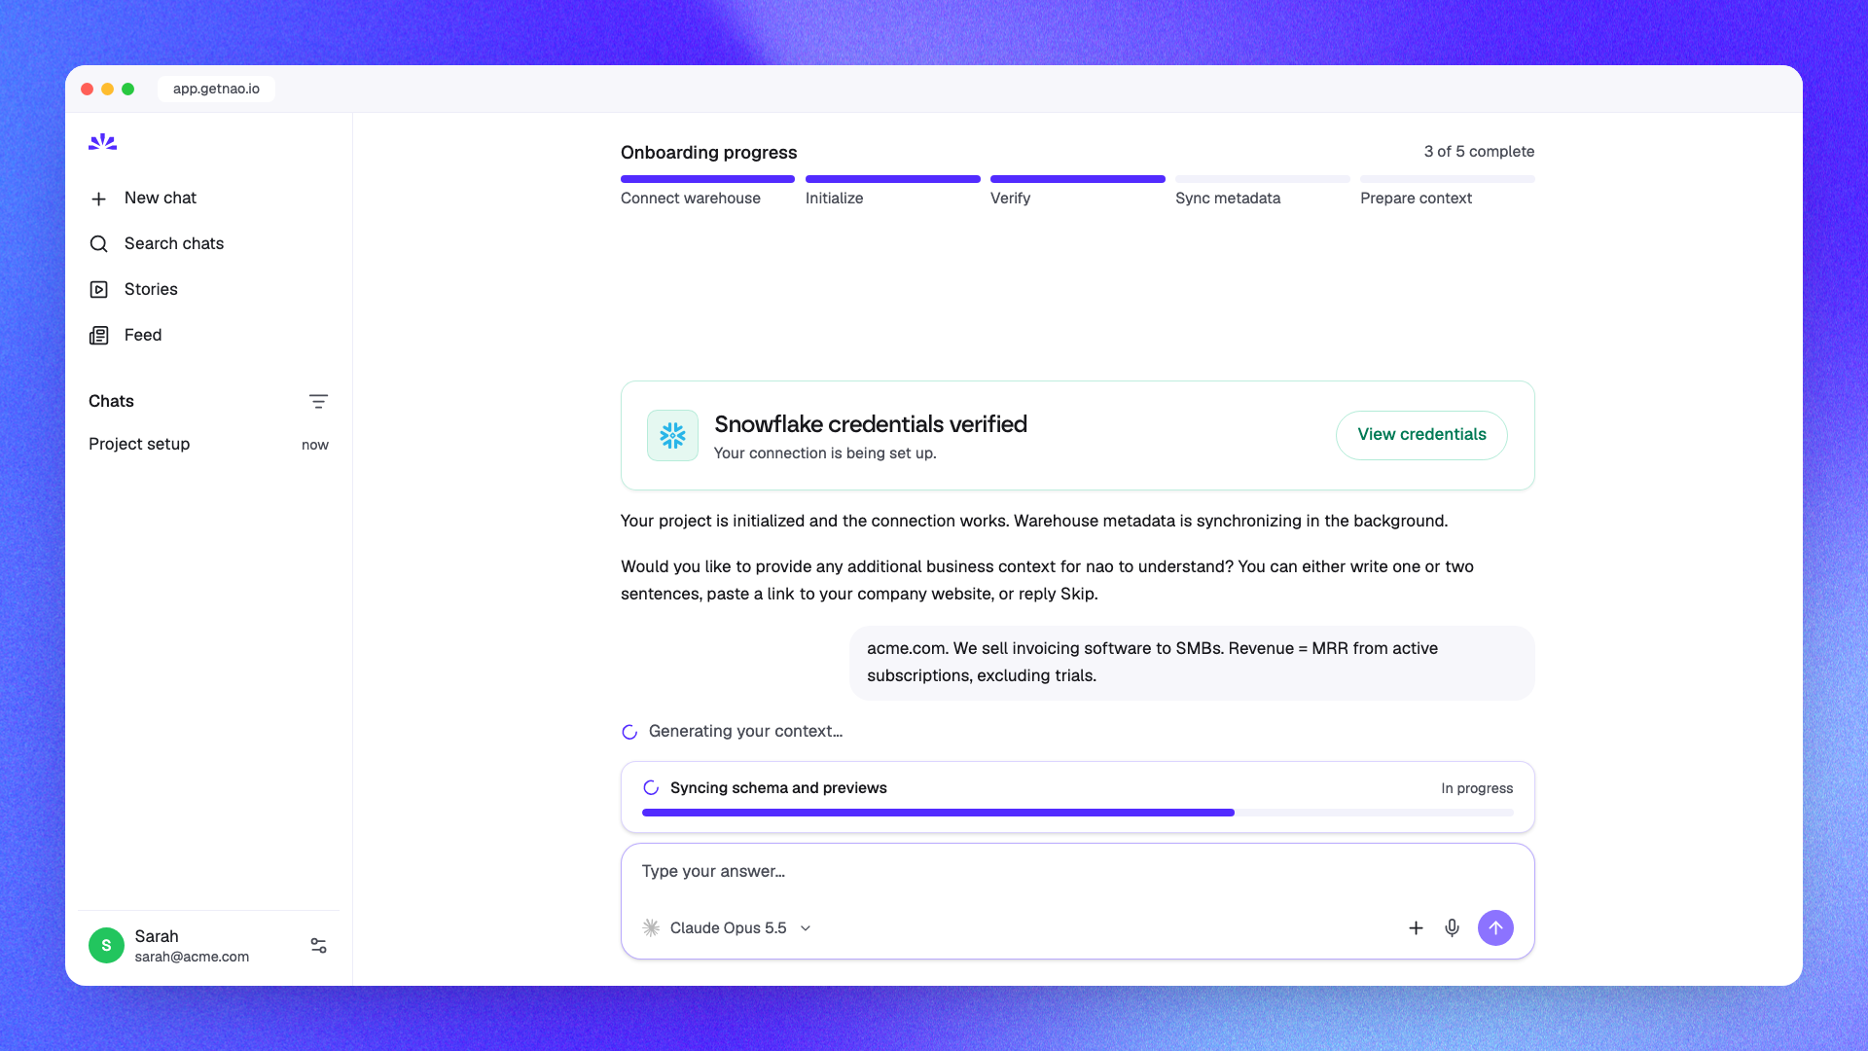Click the Generating your context spinner

pyautogui.click(x=629, y=732)
